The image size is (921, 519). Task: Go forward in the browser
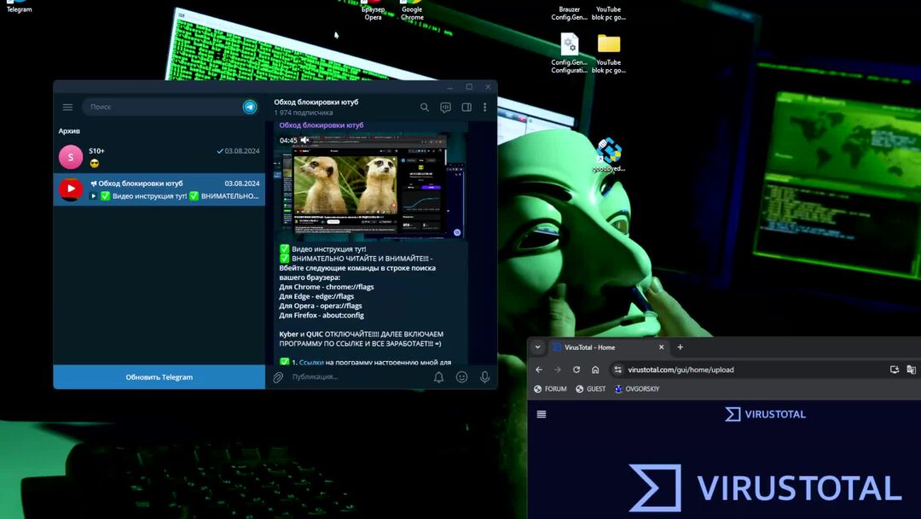[x=558, y=370]
